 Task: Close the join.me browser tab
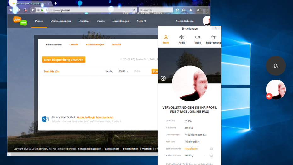pos(49,3)
